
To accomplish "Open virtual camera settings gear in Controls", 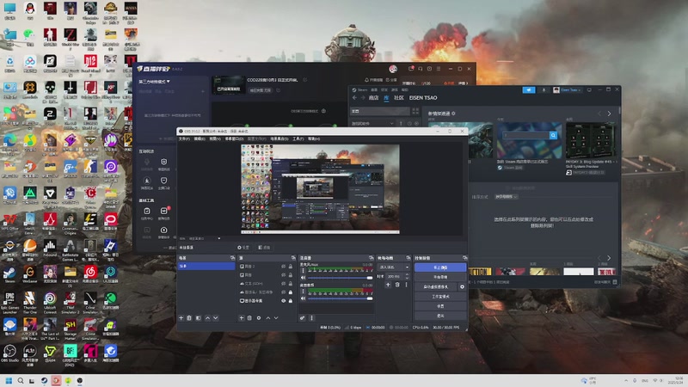I will tap(462, 286).
